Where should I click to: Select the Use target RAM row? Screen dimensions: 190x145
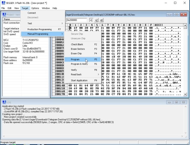click(26, 52)
